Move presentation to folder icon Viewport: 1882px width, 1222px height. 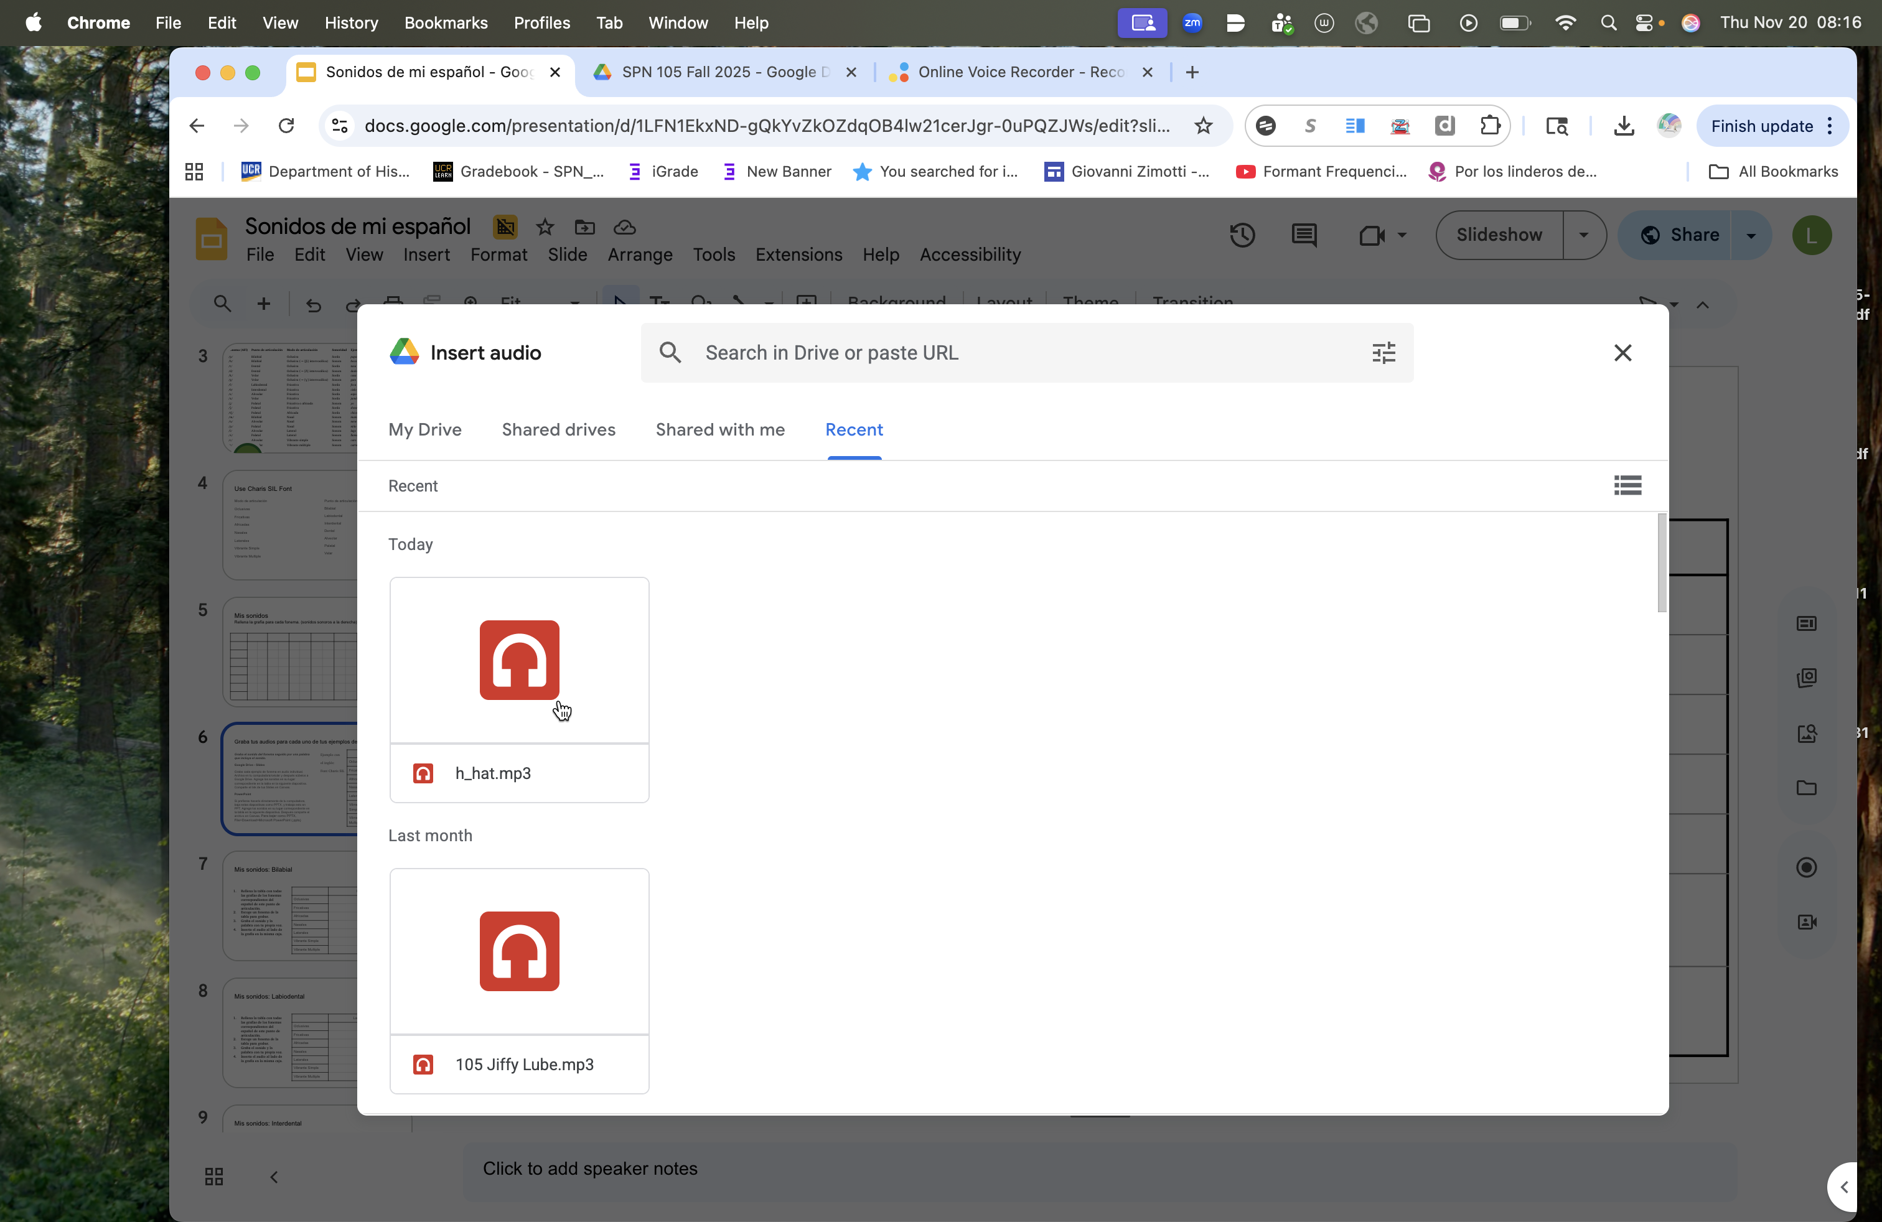point(584,227)
